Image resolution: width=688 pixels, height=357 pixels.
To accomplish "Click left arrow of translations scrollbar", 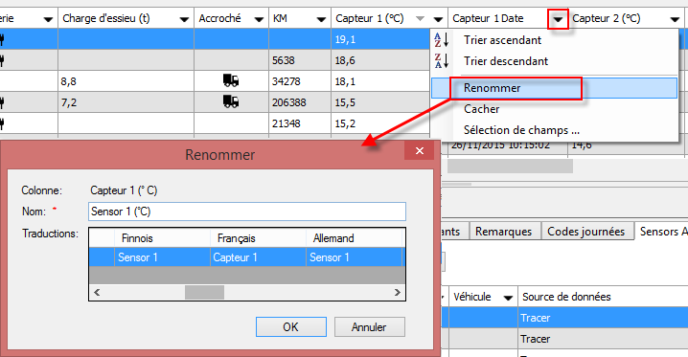I will (97, 292).
